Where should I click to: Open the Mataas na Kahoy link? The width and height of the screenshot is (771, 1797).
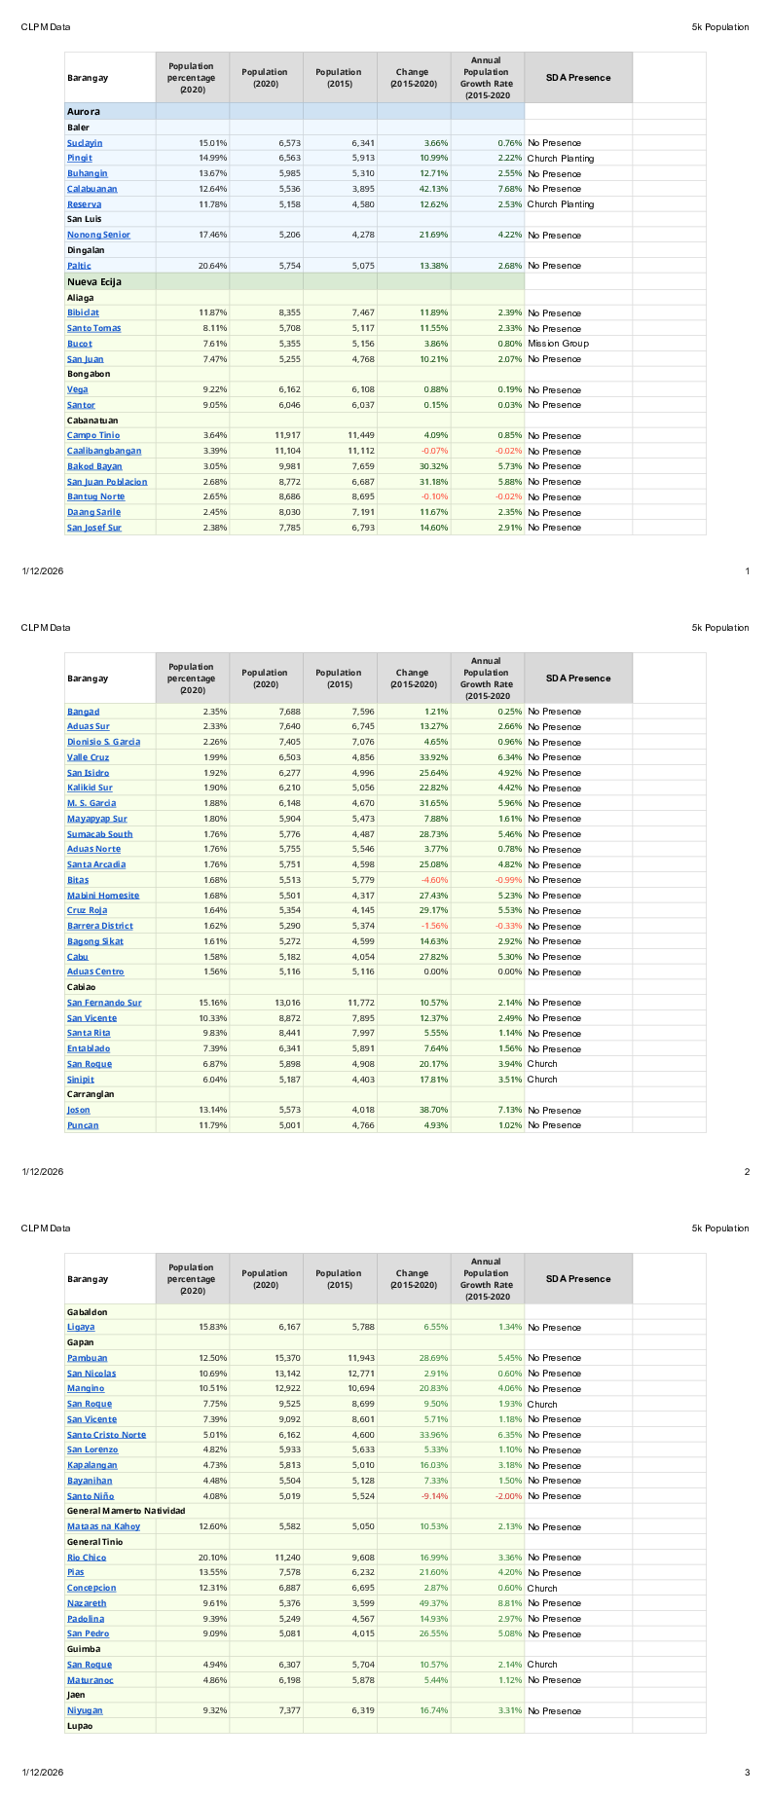103,1526
